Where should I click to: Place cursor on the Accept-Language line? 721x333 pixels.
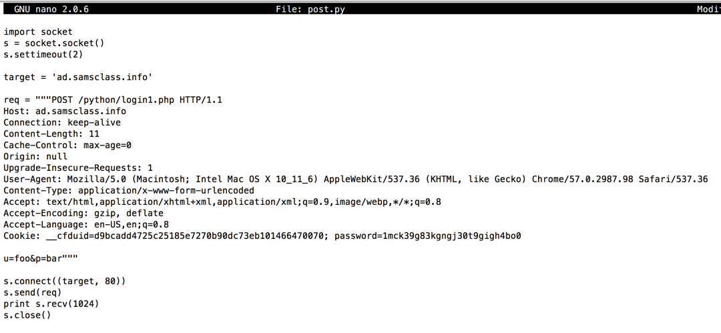point(86,225)
